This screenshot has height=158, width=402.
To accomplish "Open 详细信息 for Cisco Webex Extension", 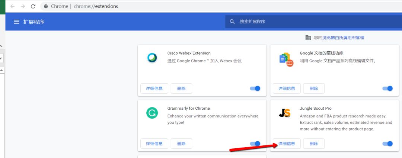I will click(x=154, y=88).
